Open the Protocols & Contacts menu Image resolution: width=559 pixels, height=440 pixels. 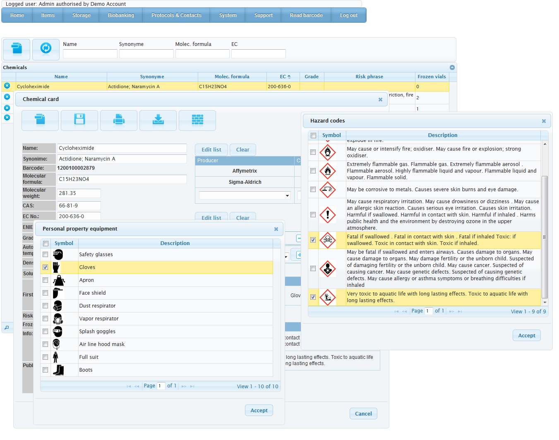click(x=176, y=15)
